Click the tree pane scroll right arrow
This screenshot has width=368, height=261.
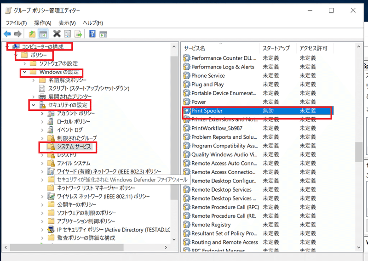coord(166,247)
